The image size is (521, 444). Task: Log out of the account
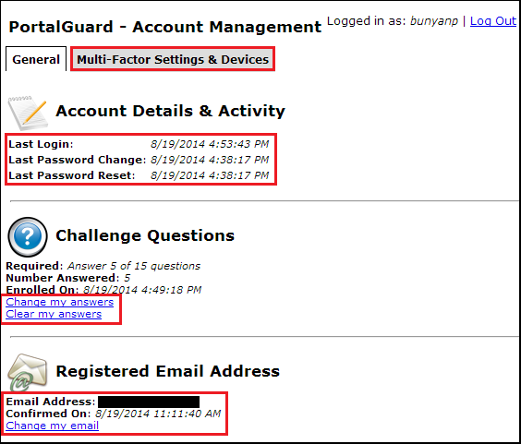point(493,21)
